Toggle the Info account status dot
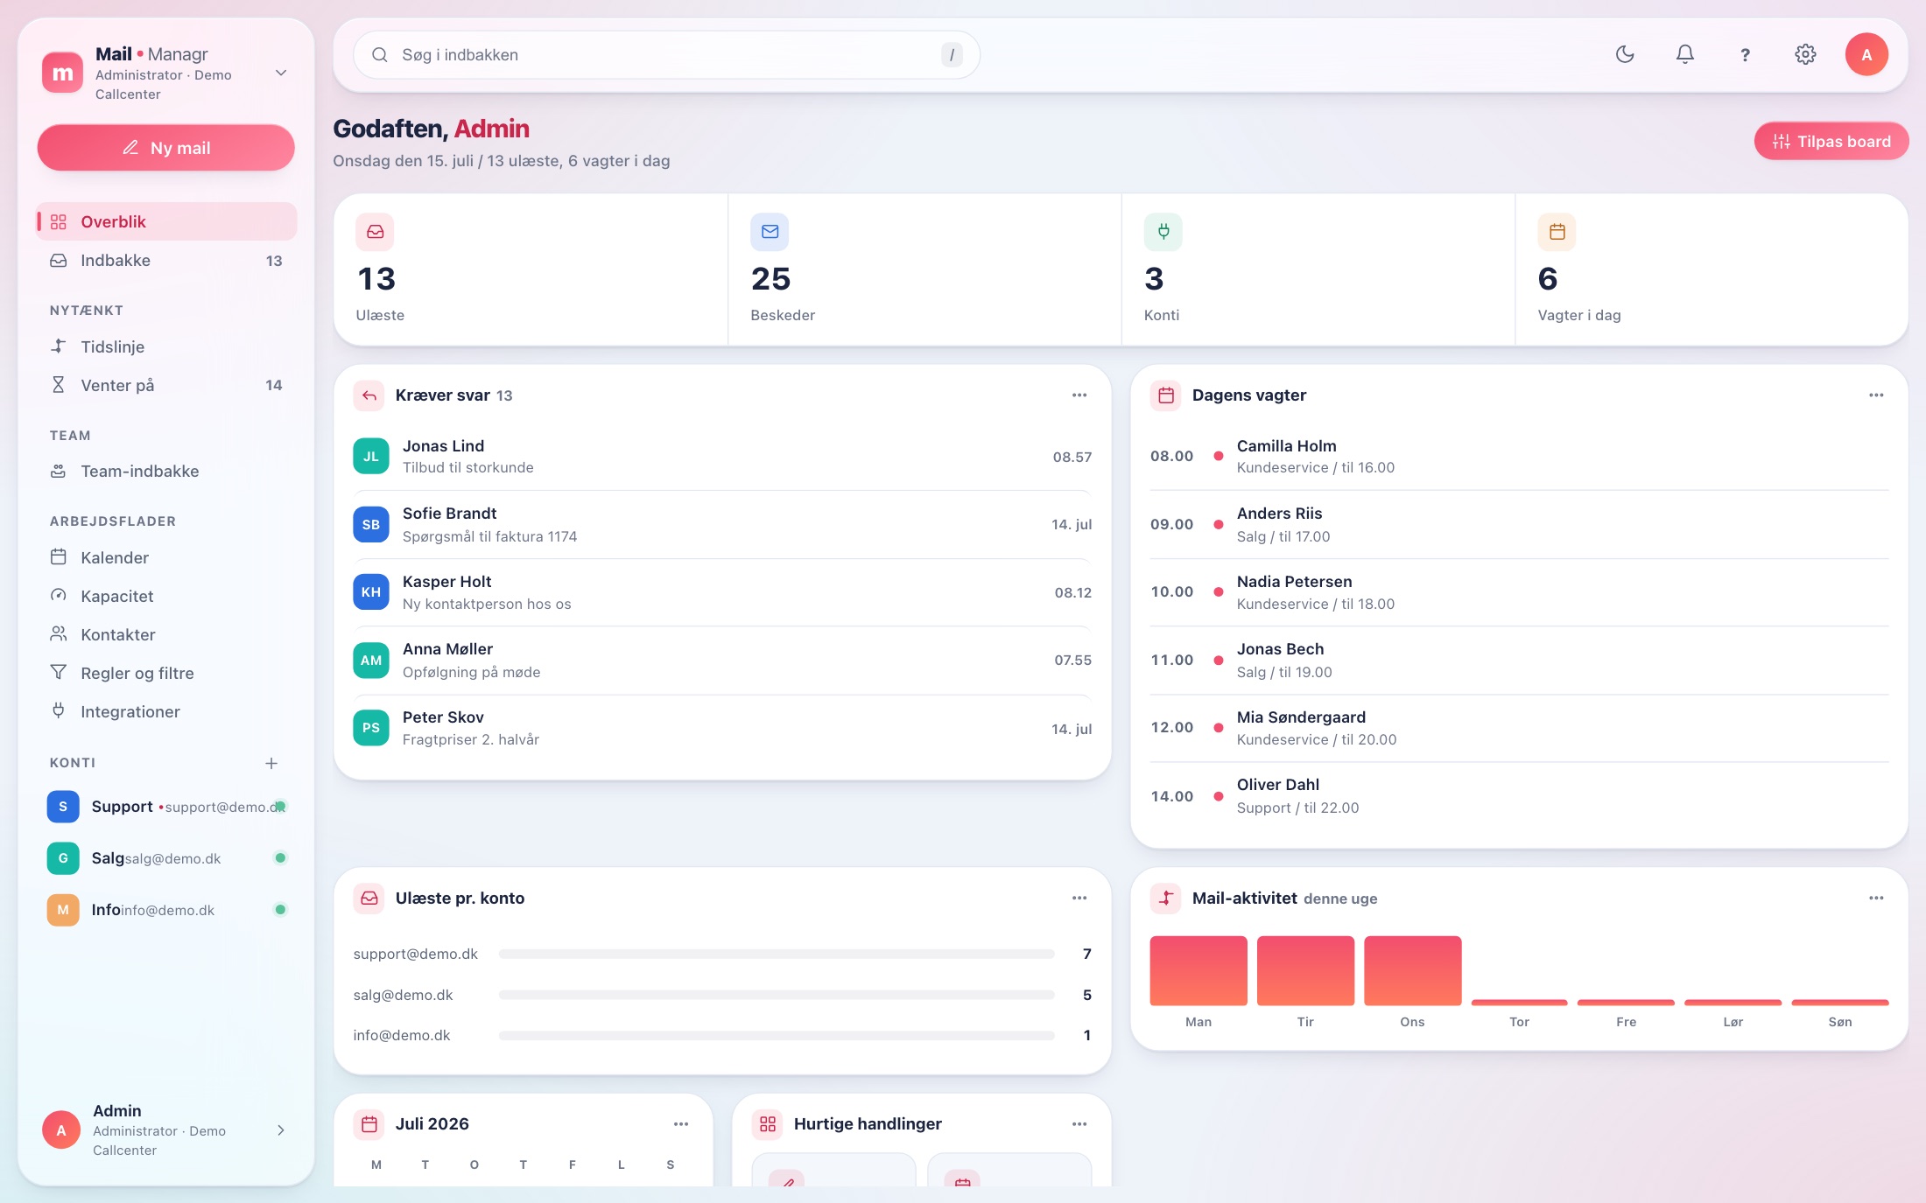The image size is (1926, 1203). tap(280, 909)
